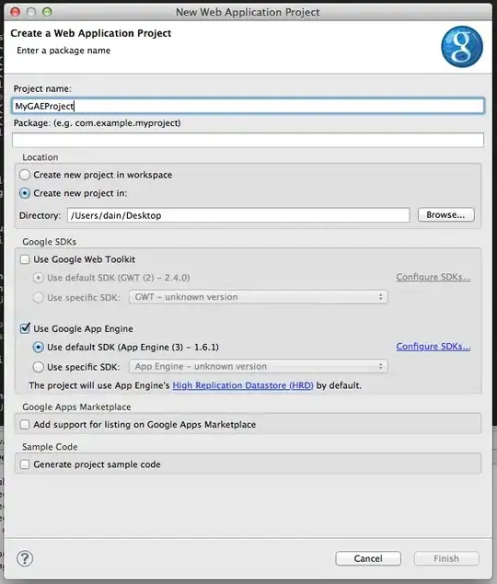Focus the Package input field
This screenshot has height=584, width=497.
tap(248, 140)
